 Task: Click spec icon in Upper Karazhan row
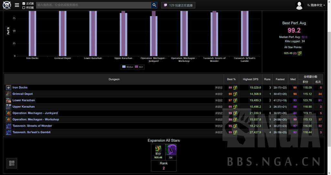point(235,107)
